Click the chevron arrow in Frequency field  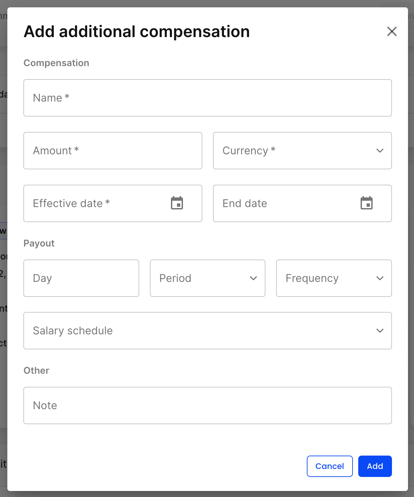pos(380,278)
